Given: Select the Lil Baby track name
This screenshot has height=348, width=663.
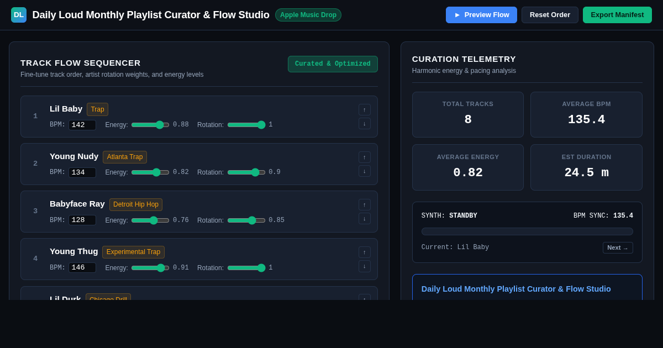Looking at the screenshot, I should pos(66,109).
